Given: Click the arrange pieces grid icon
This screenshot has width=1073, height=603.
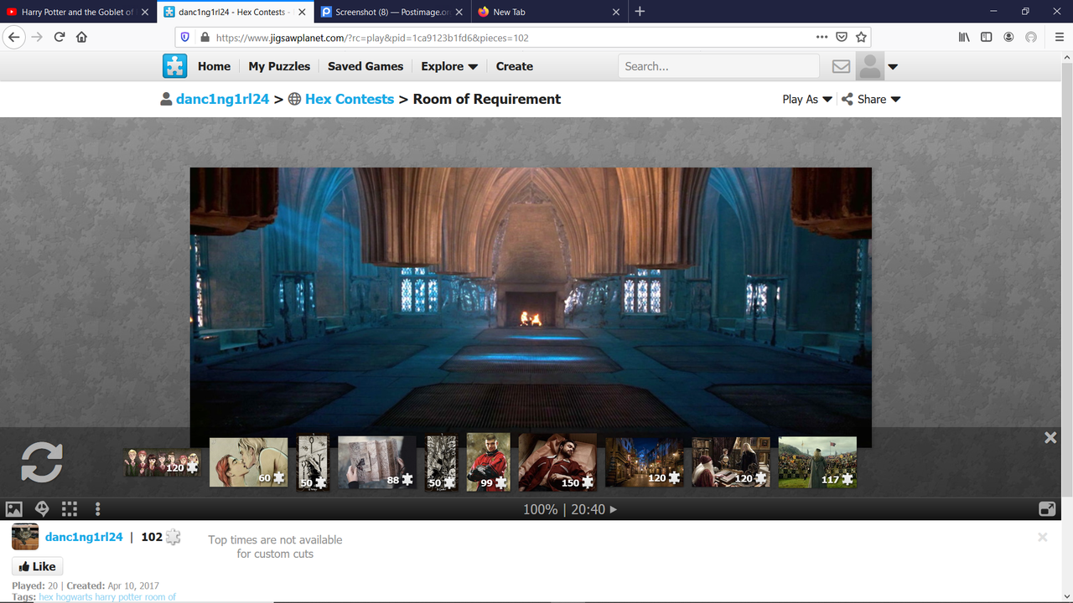Looking at the screenshot, I should tap(70, 508).
